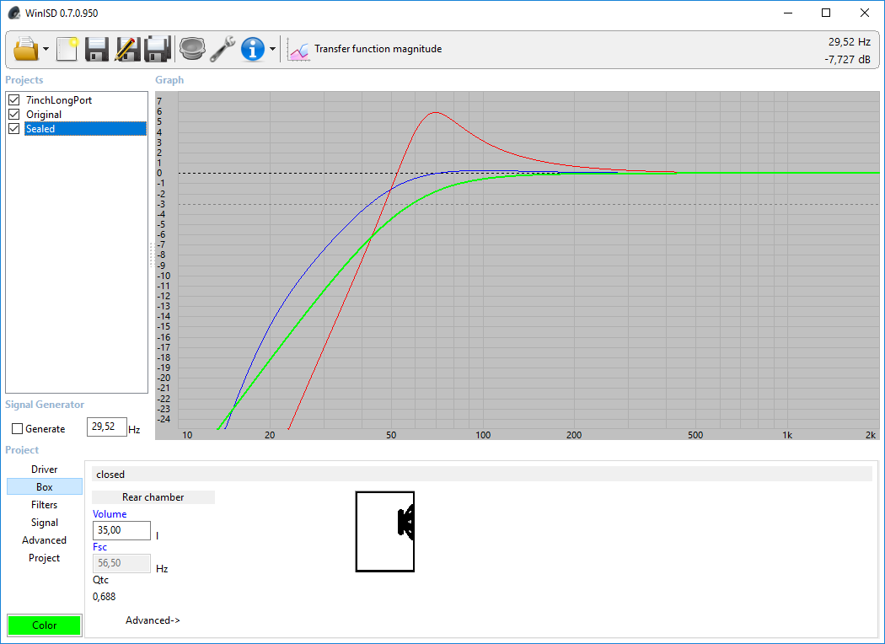Image resolution: width=885 pixels, height=644 pixels.
Task: Select the Sealed project row
Action: pos(85,129)
